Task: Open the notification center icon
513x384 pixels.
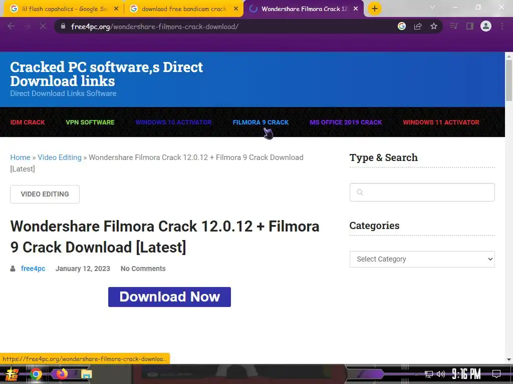Action: 496,374
